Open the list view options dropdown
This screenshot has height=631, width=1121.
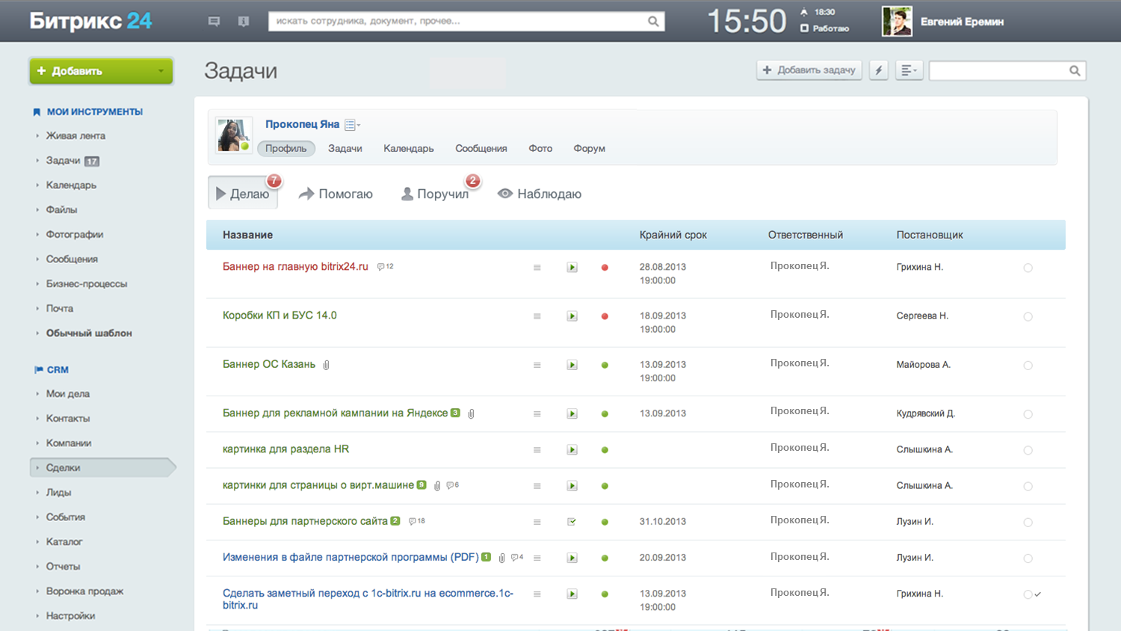point(909,70)
